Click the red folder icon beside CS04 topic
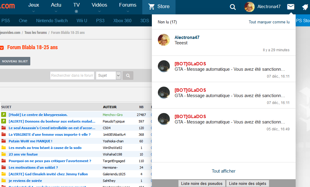 coord(4,128)
